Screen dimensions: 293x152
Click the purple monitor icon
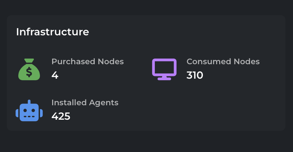pyautogui.click(x=164, y=69)
